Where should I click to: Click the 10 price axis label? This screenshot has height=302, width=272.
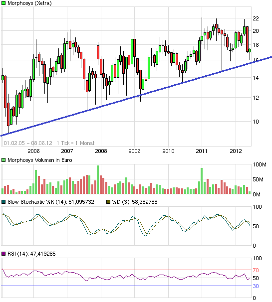pos(256,122)
